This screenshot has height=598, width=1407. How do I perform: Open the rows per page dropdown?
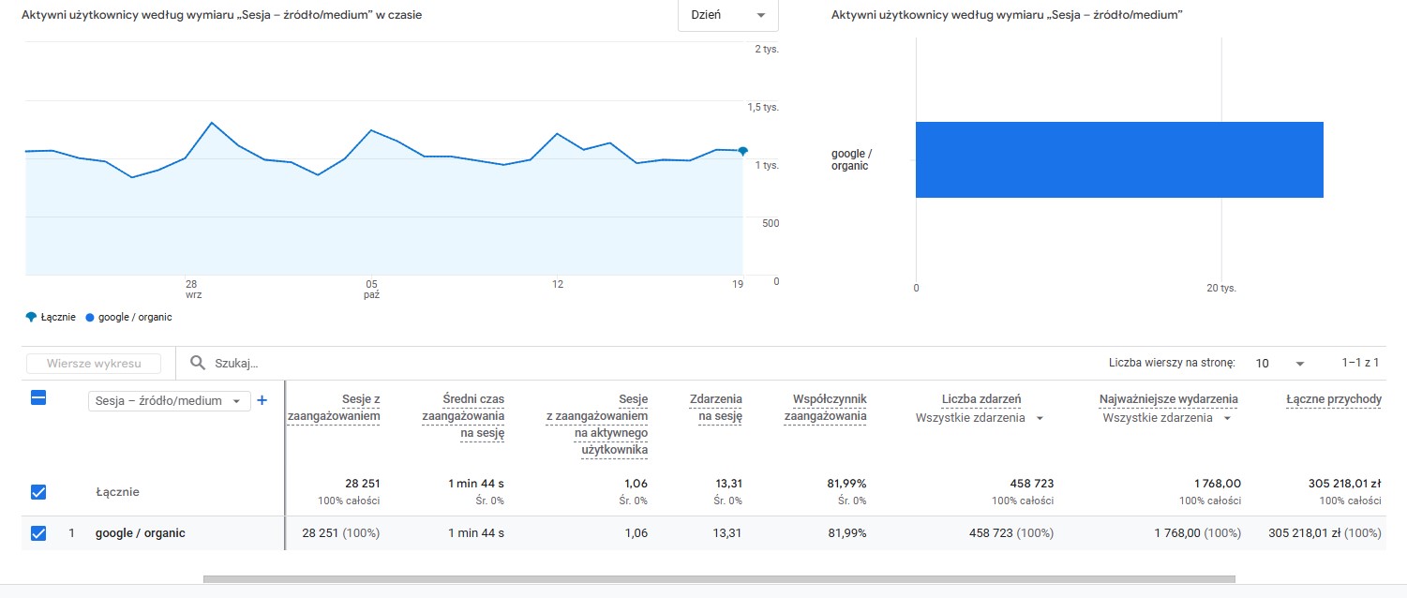tap(1280, 363)
